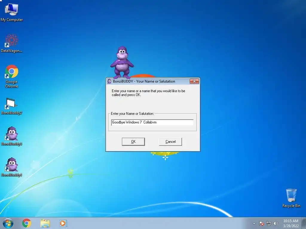
Task: Open the Action Center flag icon
Action: click(x=261, y=223)
